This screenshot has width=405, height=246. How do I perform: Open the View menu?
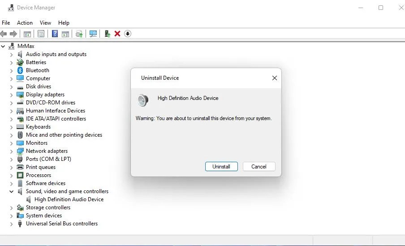coord(45,23)
